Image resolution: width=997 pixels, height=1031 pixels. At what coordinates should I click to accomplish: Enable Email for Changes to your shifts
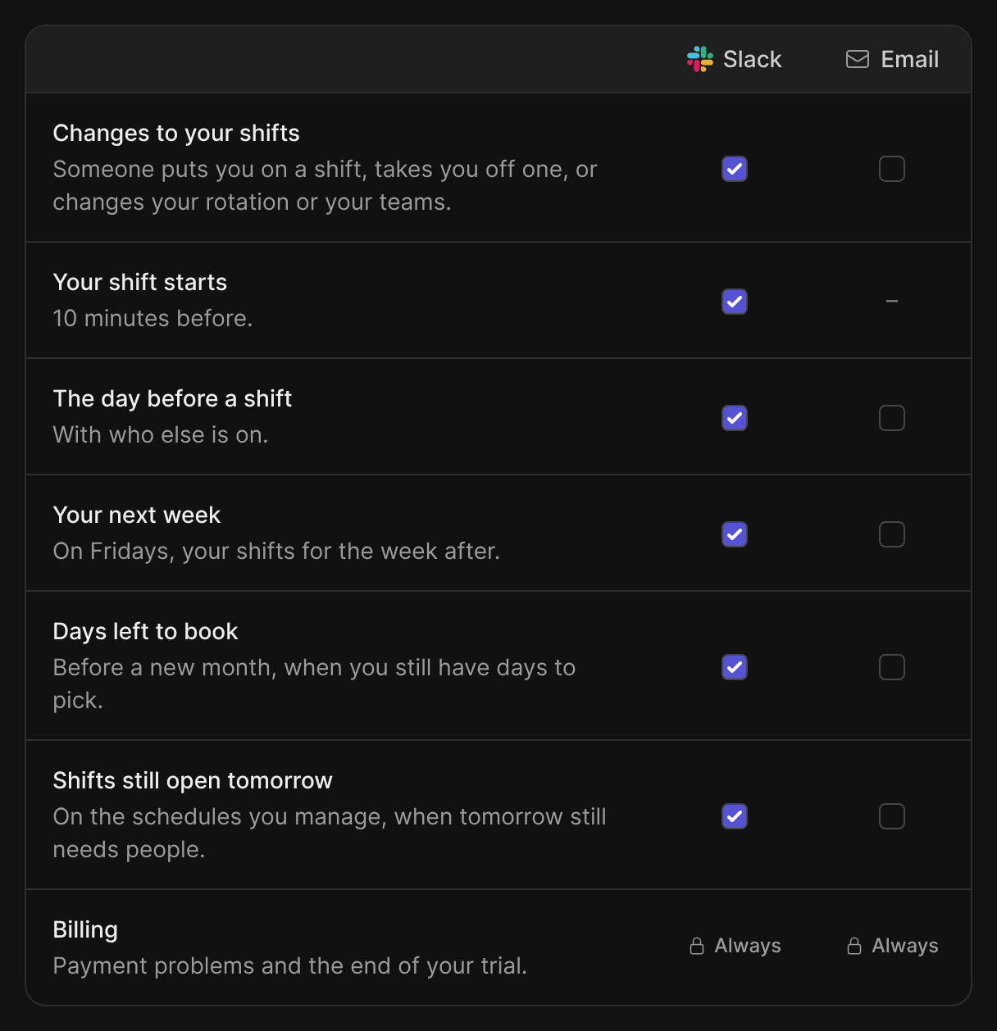pyautogui.click(x=892, y=169)
